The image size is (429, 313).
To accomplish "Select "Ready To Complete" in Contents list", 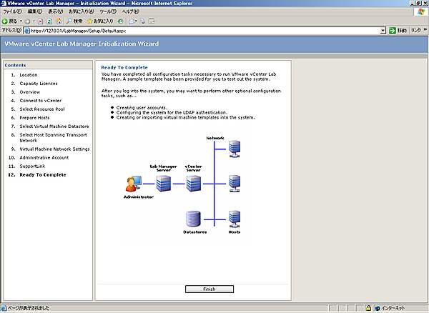I will (43, 174).
